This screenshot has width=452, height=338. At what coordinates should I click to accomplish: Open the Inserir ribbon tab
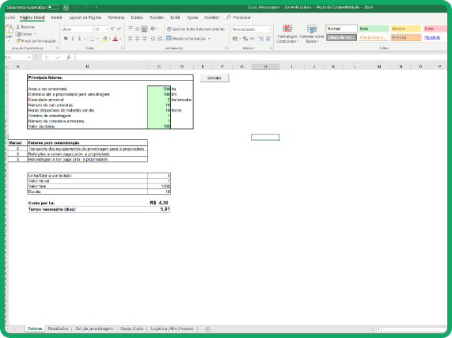(x=56, y=17)
